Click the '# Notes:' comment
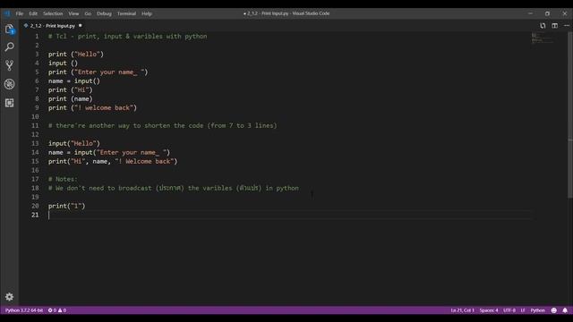The height and width of the screenshot is (322, 573). (63, 179)
